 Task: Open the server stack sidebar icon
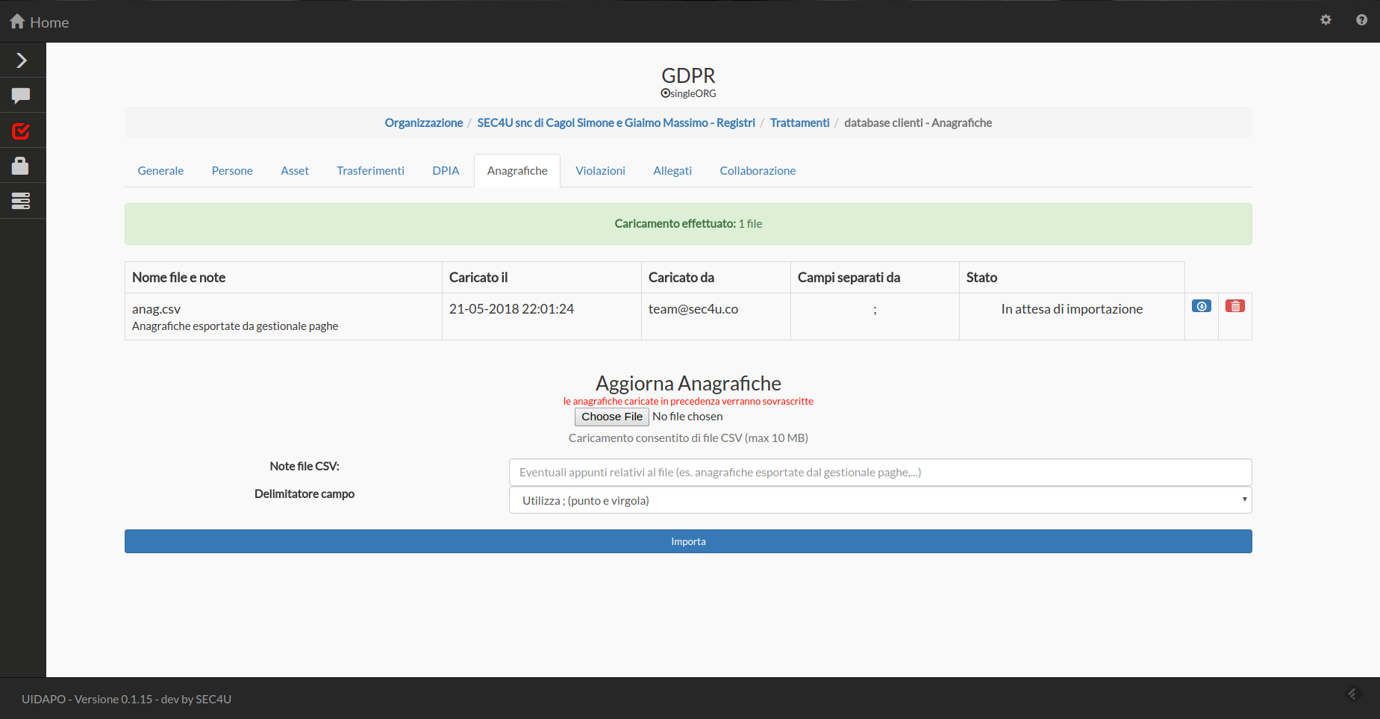[x=21, y=201]
